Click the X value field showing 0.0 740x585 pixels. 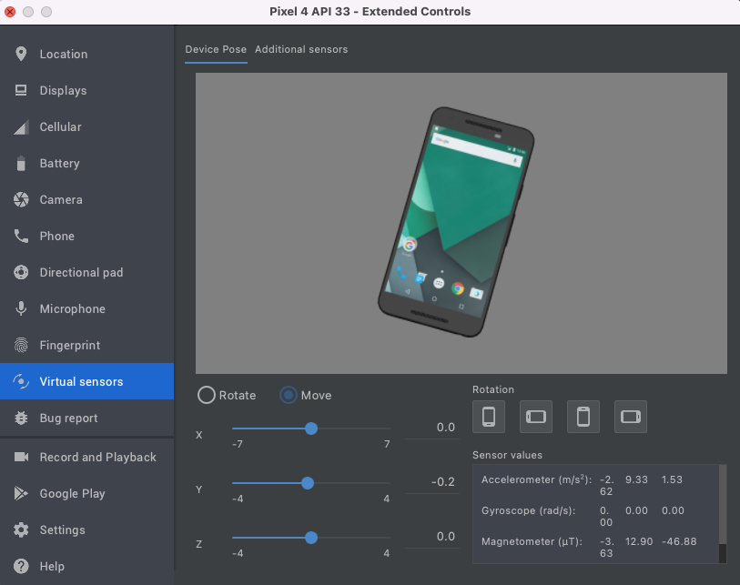pyautogui.click(x=432, y=428)
